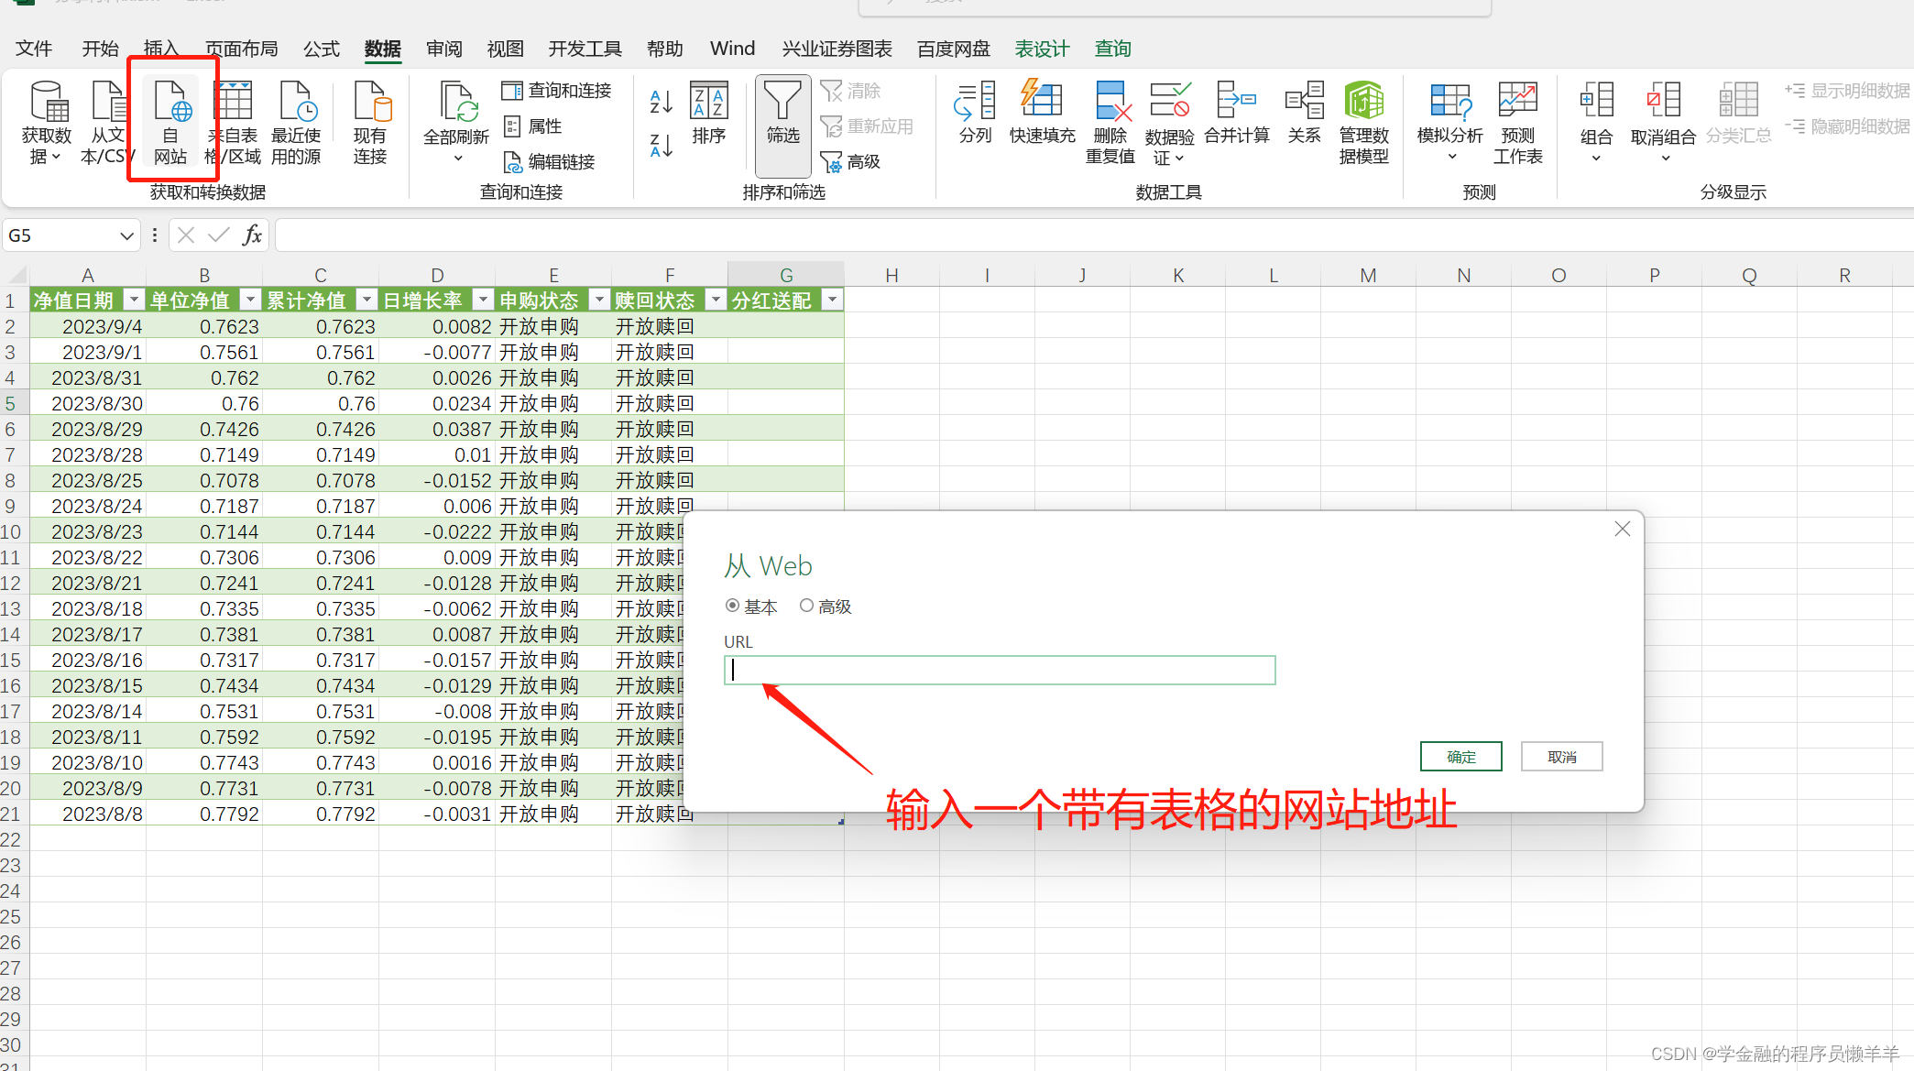The image size is (1914, 1071).
Task: Click the 取消 button in dialog
Action: tap(1561, 757)
